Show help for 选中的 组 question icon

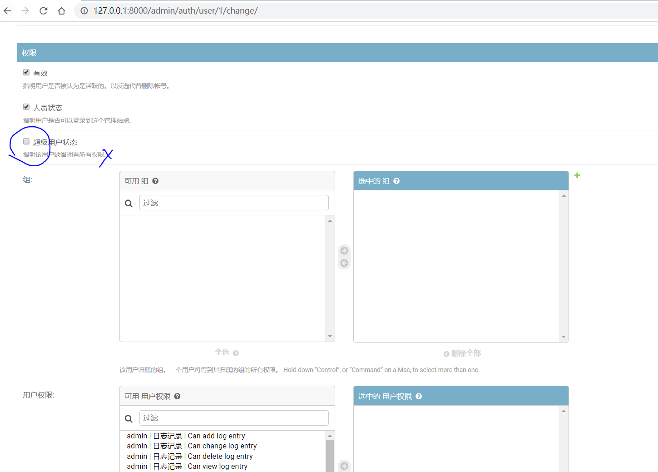tap(396, 181)
